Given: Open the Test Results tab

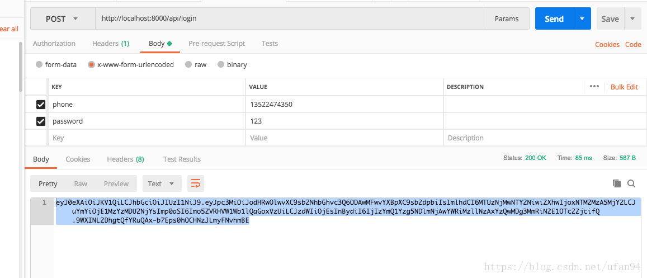Looking at the screenshot, I should coord(182,159).
